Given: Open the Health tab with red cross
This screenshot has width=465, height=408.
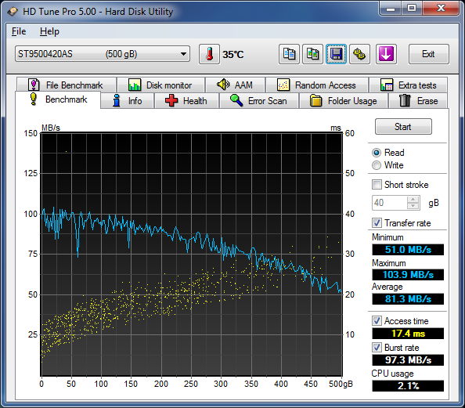Looking at the screenshot, I should [186, 101].
